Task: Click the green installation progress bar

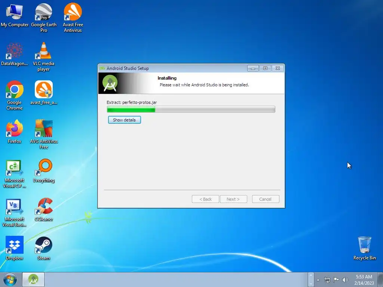Action: [191, 109]
